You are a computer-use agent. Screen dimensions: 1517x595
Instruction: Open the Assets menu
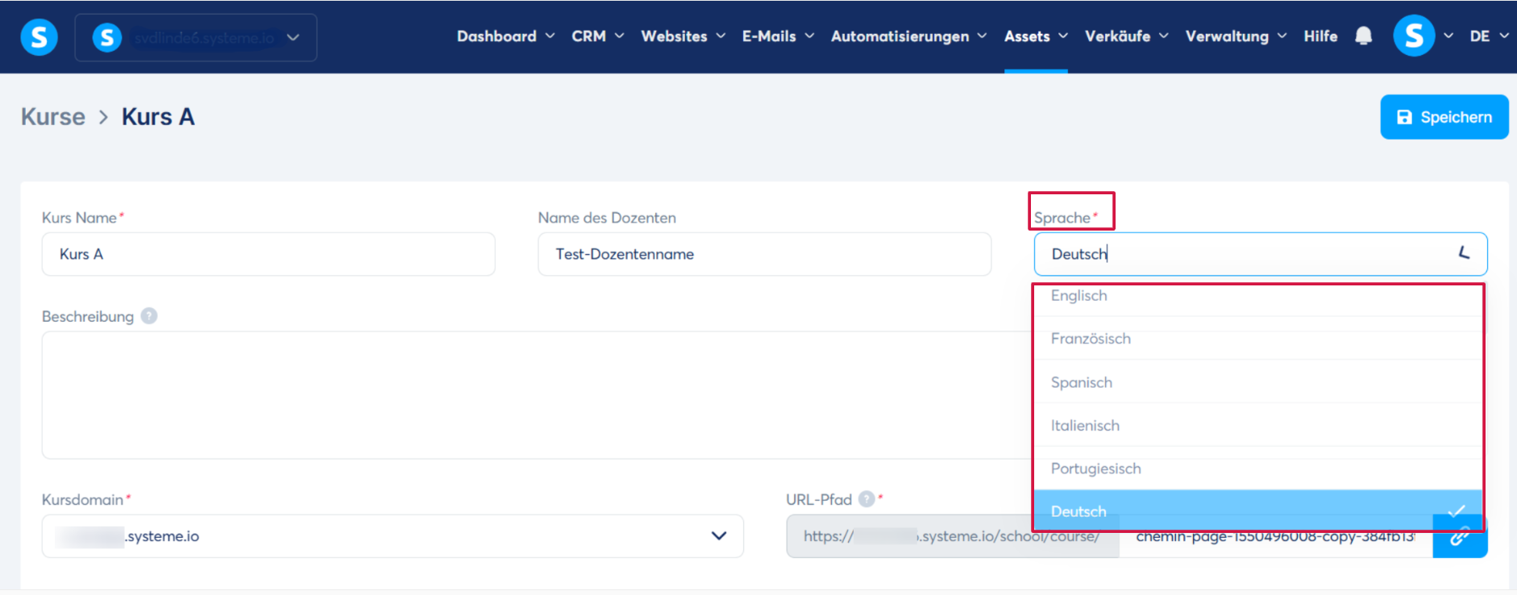point(1036,36)
